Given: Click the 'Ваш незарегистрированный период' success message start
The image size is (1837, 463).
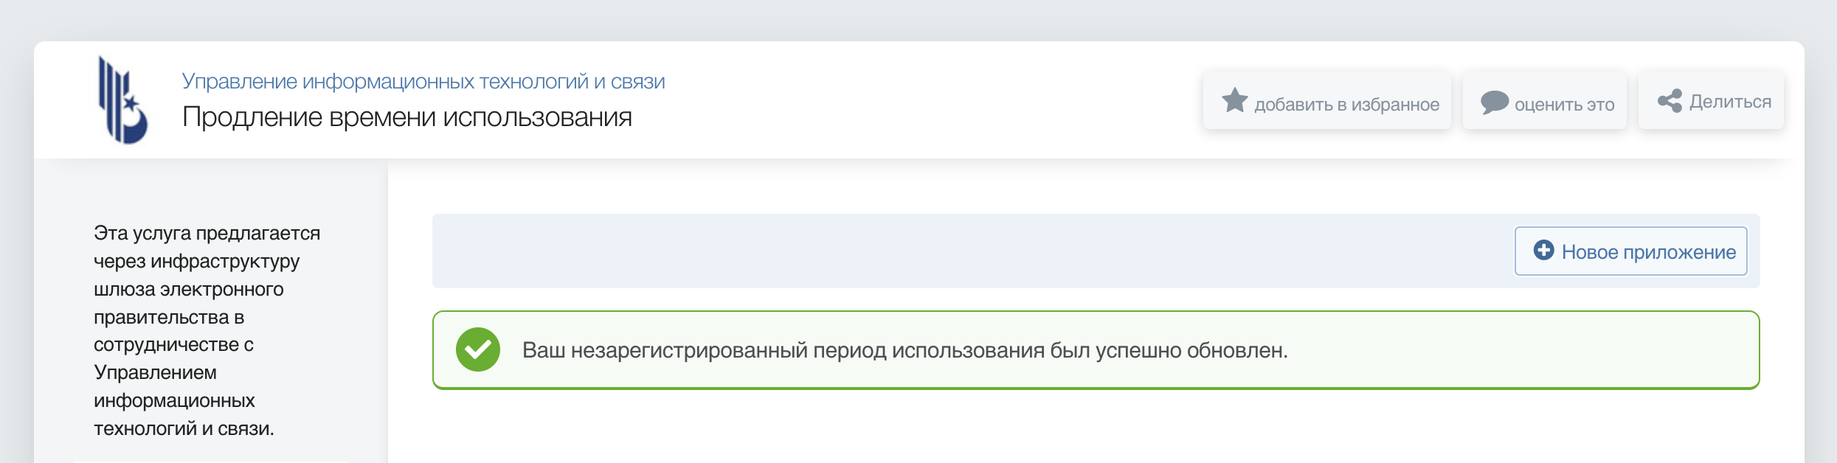Looking at the screenshot, I should pyautogui.click(x=664, y=350).
